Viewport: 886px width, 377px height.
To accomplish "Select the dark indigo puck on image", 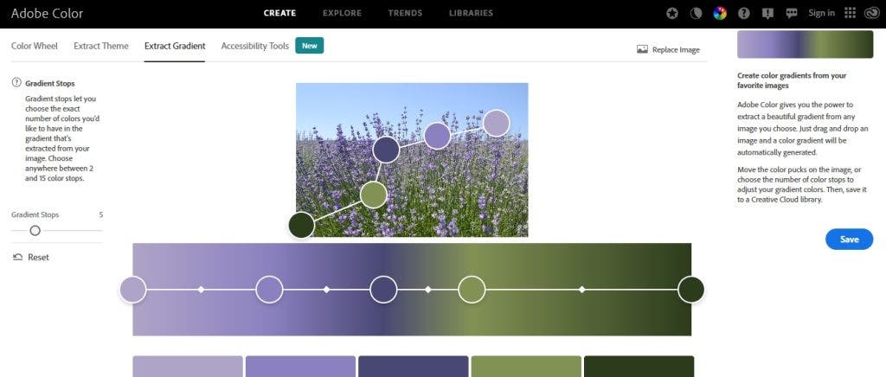I will [x=386, y=150].
